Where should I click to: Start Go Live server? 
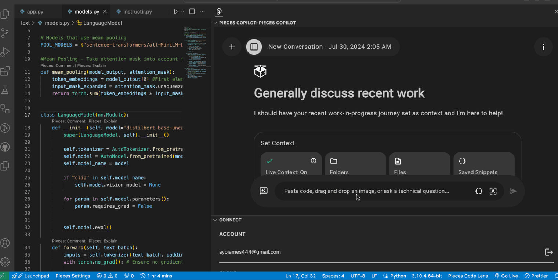pyautogui.click(x=506, y=276)
